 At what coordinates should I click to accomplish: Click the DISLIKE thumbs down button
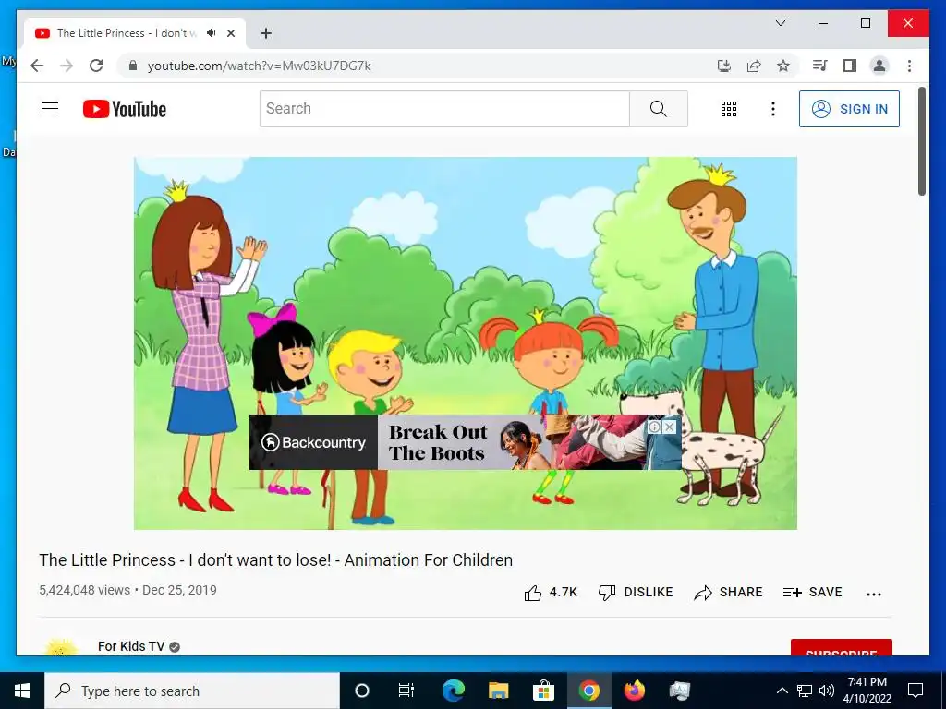(636, 592)
